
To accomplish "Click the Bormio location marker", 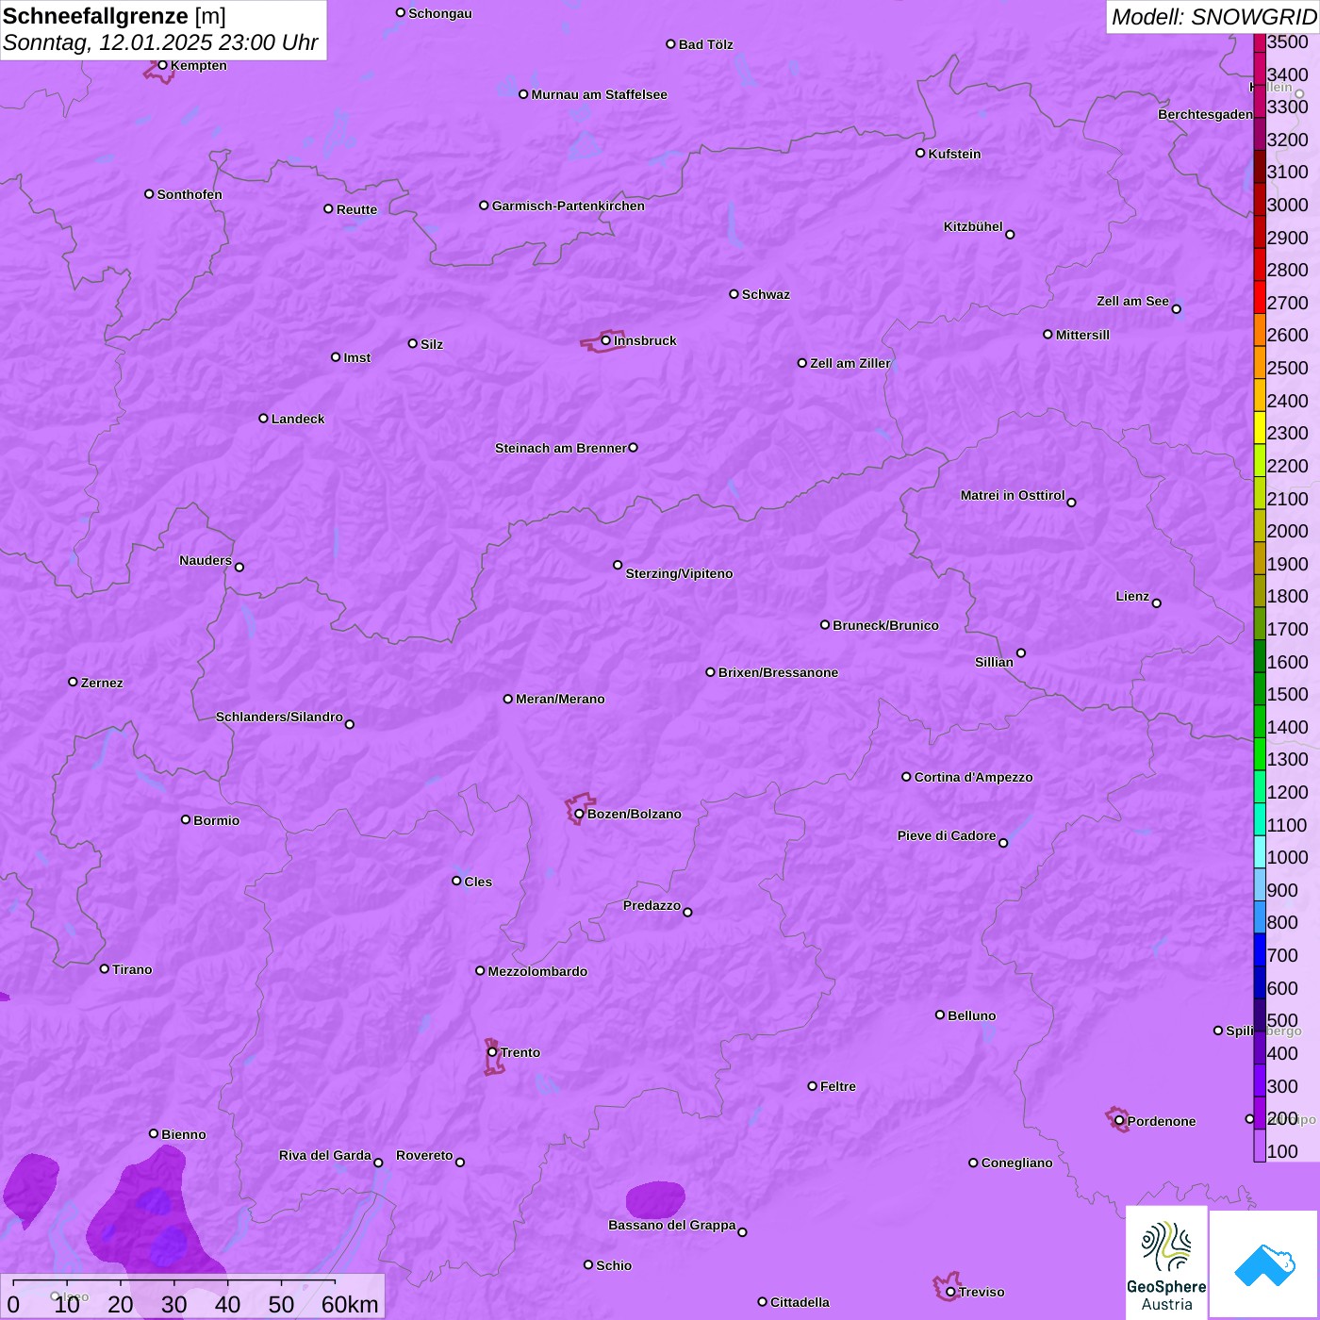I will coord(186,820).
